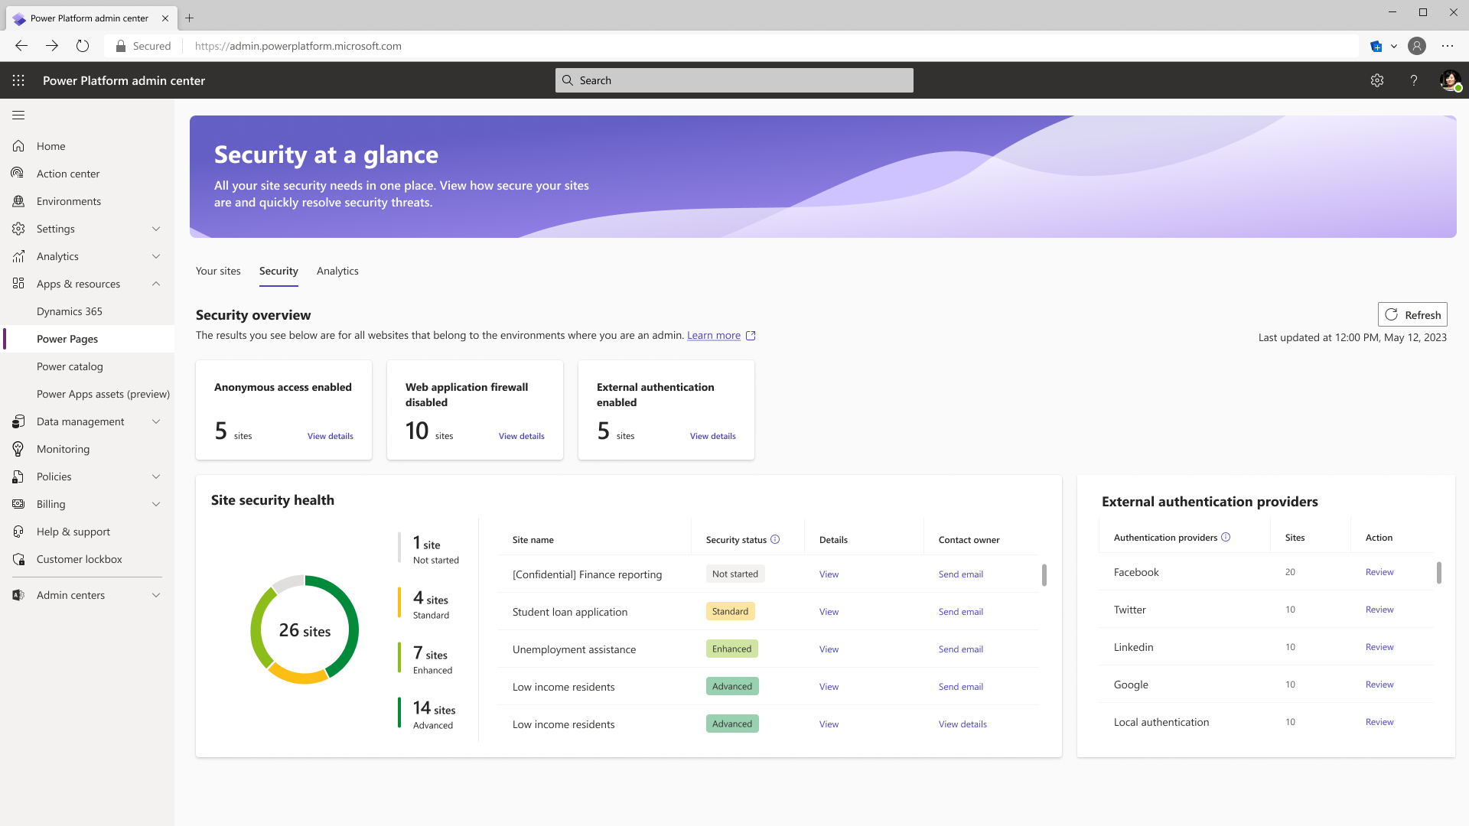This screenshot has height=826, width=1469.
Task: Click the Refresh button
Action: [1412, 314]
